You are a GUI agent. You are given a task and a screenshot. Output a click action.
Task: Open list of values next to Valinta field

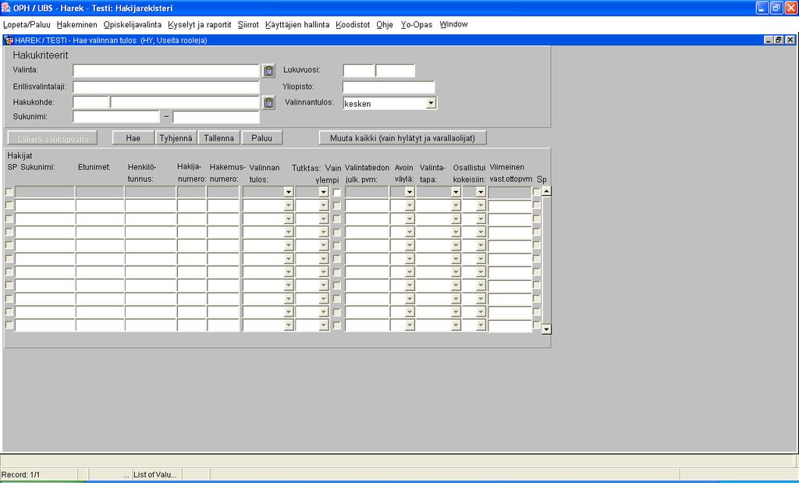coord(269,71)
